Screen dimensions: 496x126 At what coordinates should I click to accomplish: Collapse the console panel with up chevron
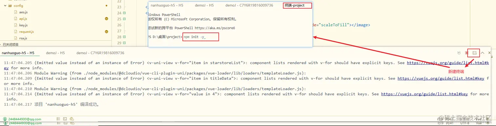tap(483, 53)
